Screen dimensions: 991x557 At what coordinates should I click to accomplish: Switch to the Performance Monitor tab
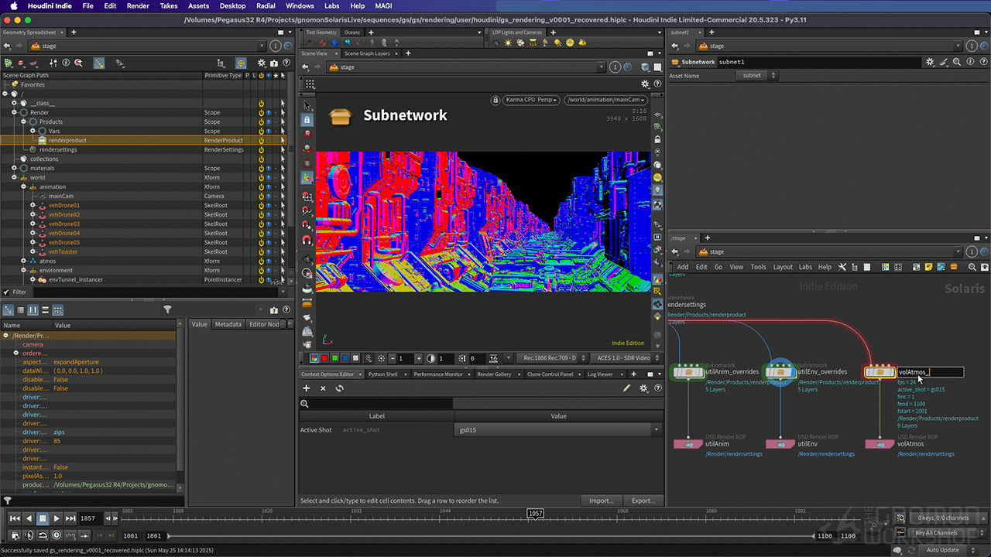(x=440, y=373)
